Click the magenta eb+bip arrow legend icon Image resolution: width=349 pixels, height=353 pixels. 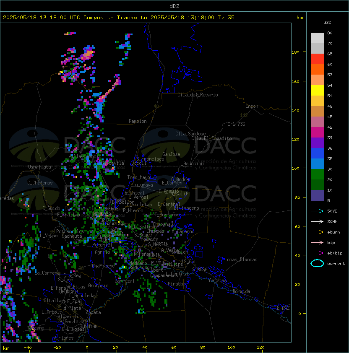click(317, 253)
